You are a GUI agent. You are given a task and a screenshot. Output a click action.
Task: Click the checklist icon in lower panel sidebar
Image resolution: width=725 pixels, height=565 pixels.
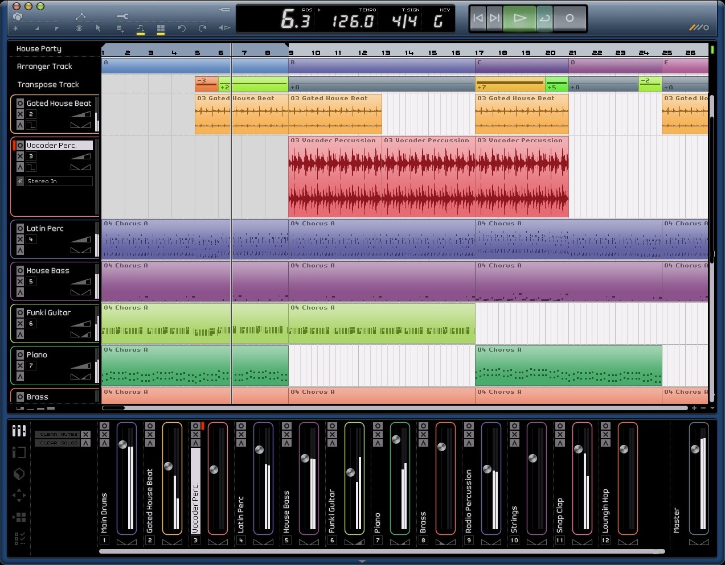coord(19,538)
